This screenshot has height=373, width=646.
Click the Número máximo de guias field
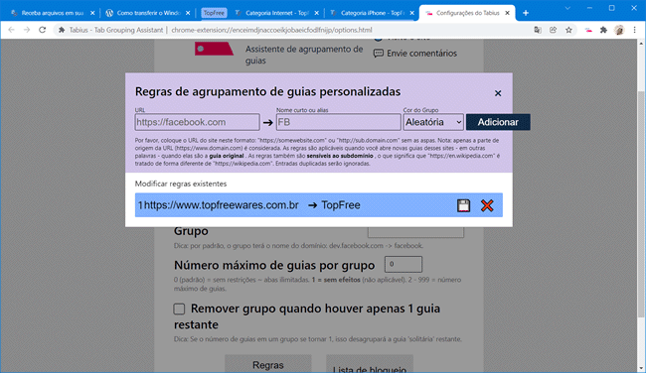point(404,265)
